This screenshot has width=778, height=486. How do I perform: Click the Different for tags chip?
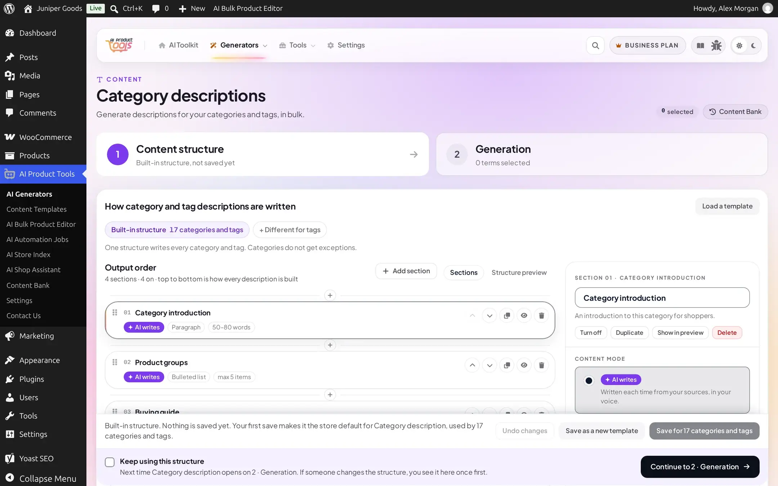point(290,230)
